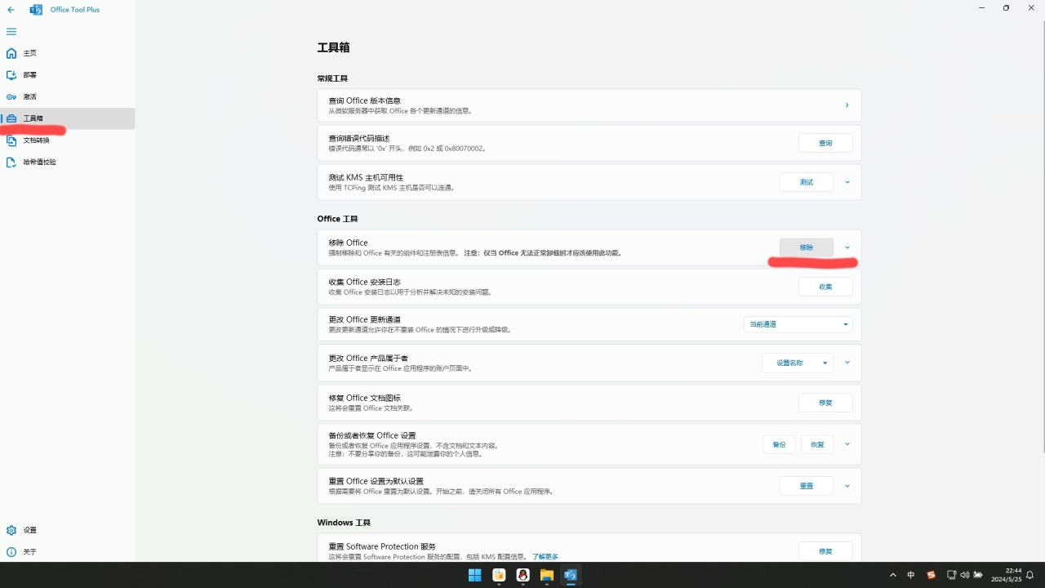Click the 重置 Office settings button

coord(807,486)
